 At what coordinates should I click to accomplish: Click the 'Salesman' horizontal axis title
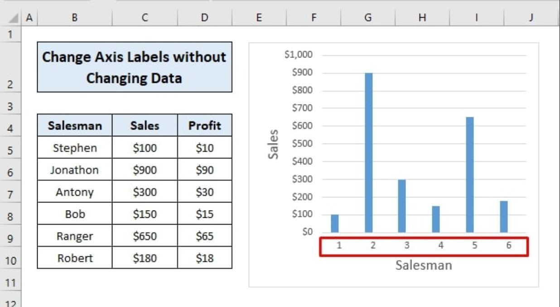[x=423, y=265]
